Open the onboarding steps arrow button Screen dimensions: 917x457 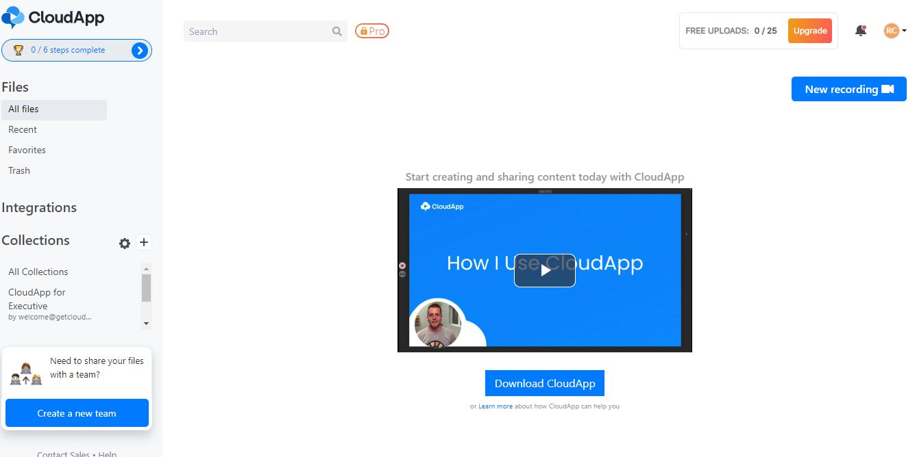click(x=140, y=50)
